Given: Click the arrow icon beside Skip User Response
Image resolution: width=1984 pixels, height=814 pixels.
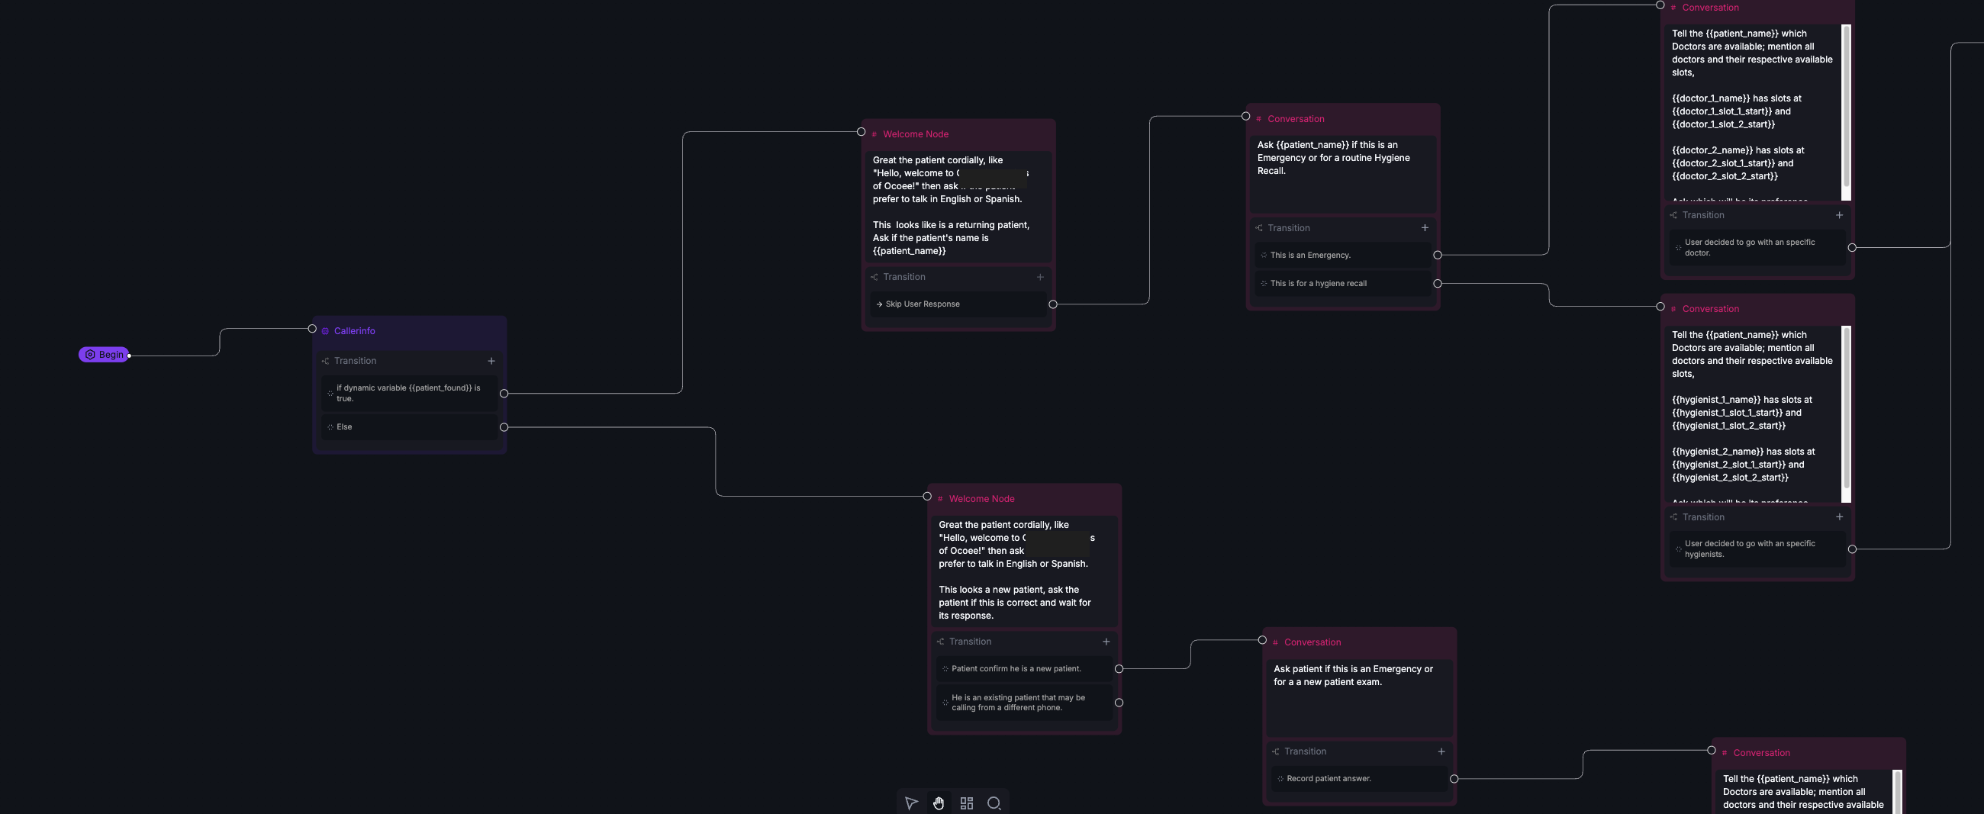Looking at the screenshot, I should coord(881,304).
